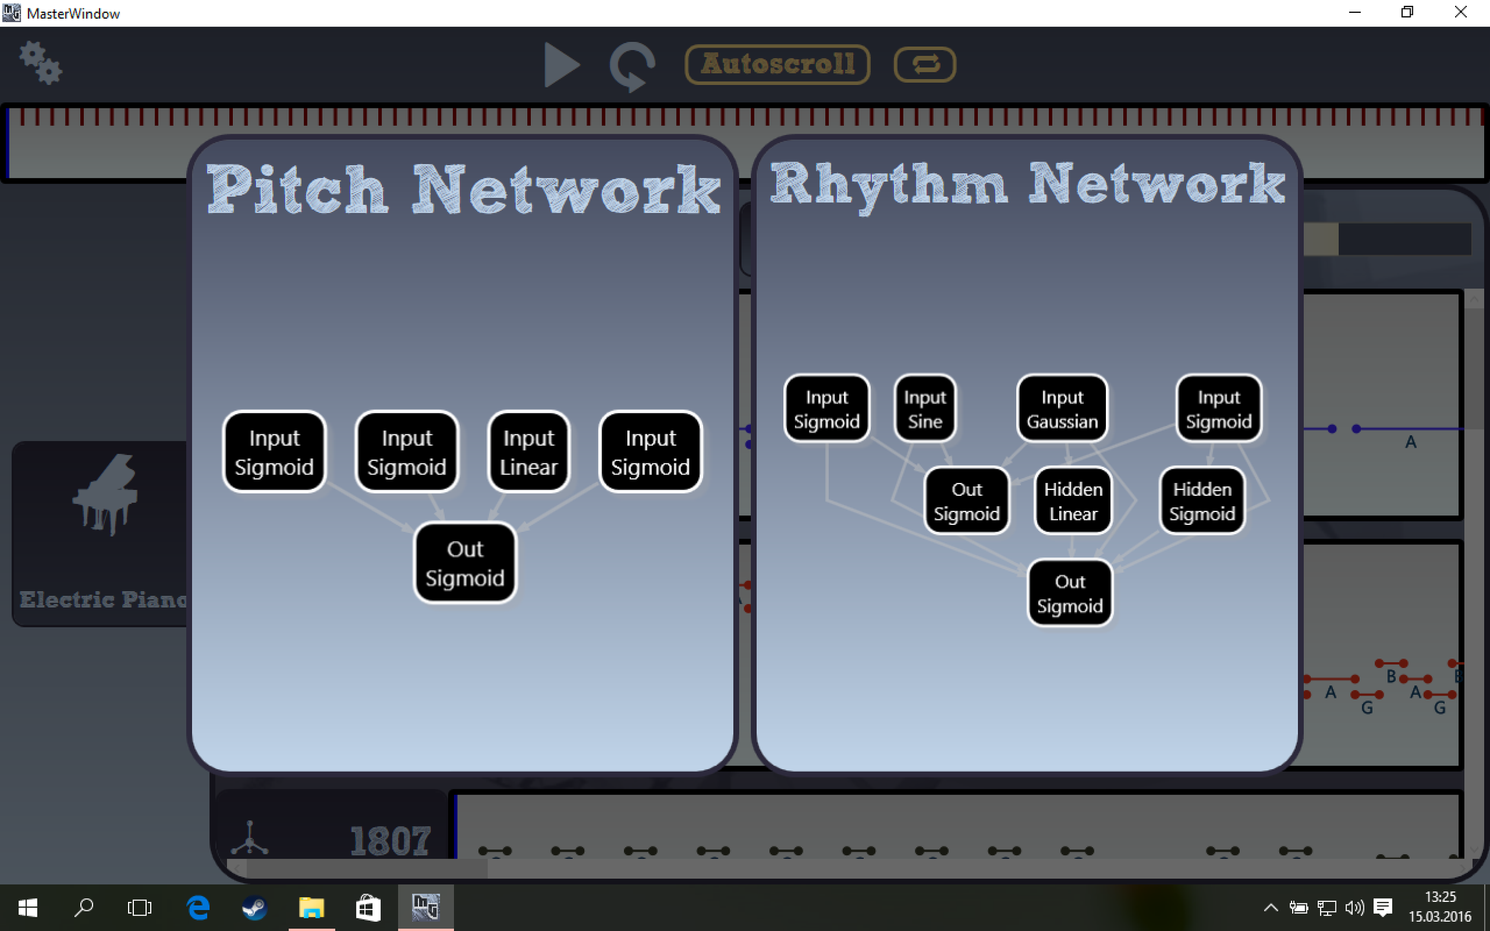Open Steam from the taskbar
The width and height of the screenshot is (1490, 931).
pos(255,908)
